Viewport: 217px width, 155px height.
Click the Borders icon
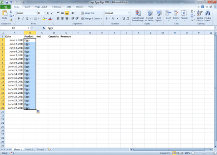[35, 18]
